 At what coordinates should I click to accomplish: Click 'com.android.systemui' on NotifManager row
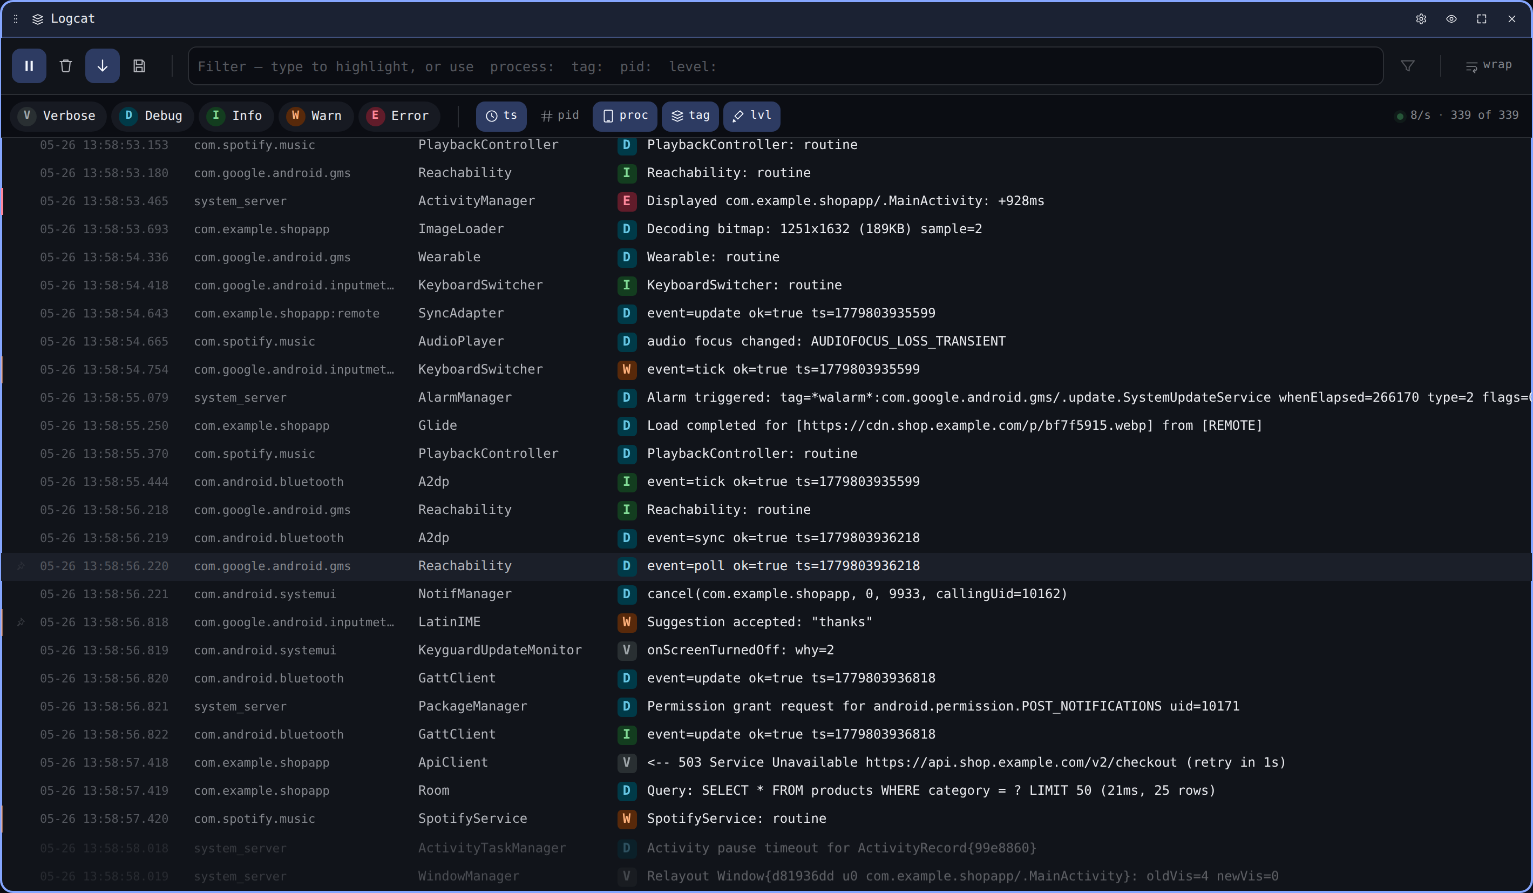pyautogui.click(x=265, y=594)
